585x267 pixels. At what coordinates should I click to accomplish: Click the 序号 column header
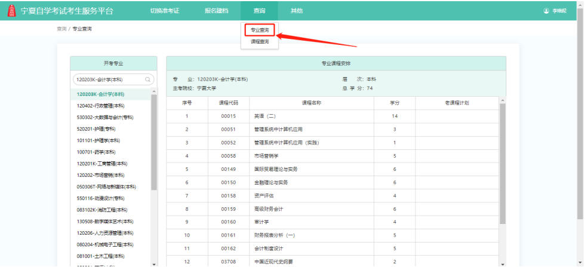187,103
